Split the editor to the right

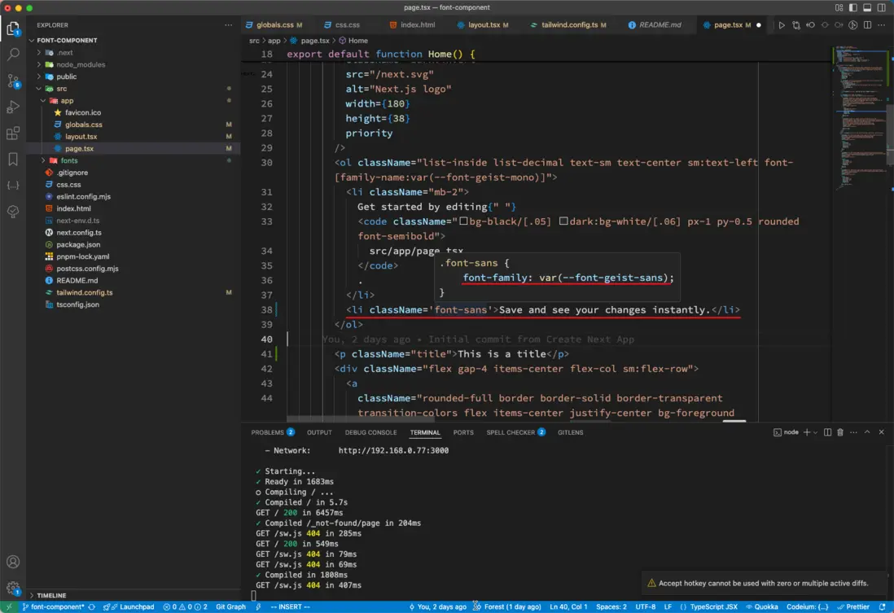click(869, 25)
